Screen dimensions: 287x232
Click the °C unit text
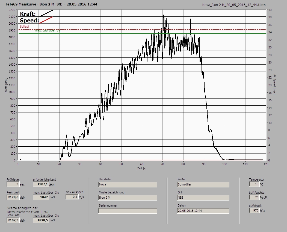pos(262,184)
